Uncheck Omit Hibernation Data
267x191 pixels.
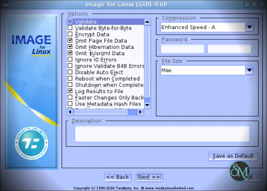(x=70, y=47)
